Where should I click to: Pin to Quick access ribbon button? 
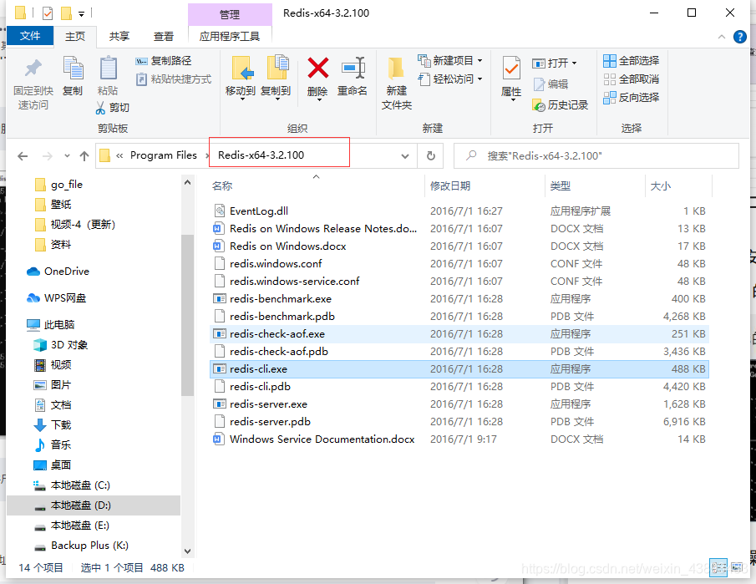33,84
